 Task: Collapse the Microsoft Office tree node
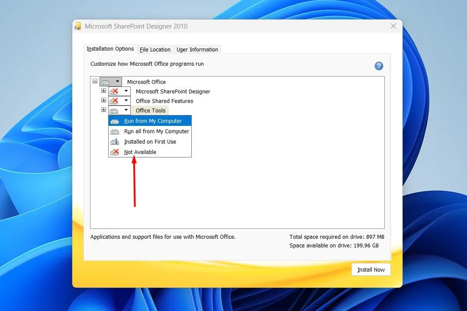coord(94,81)
